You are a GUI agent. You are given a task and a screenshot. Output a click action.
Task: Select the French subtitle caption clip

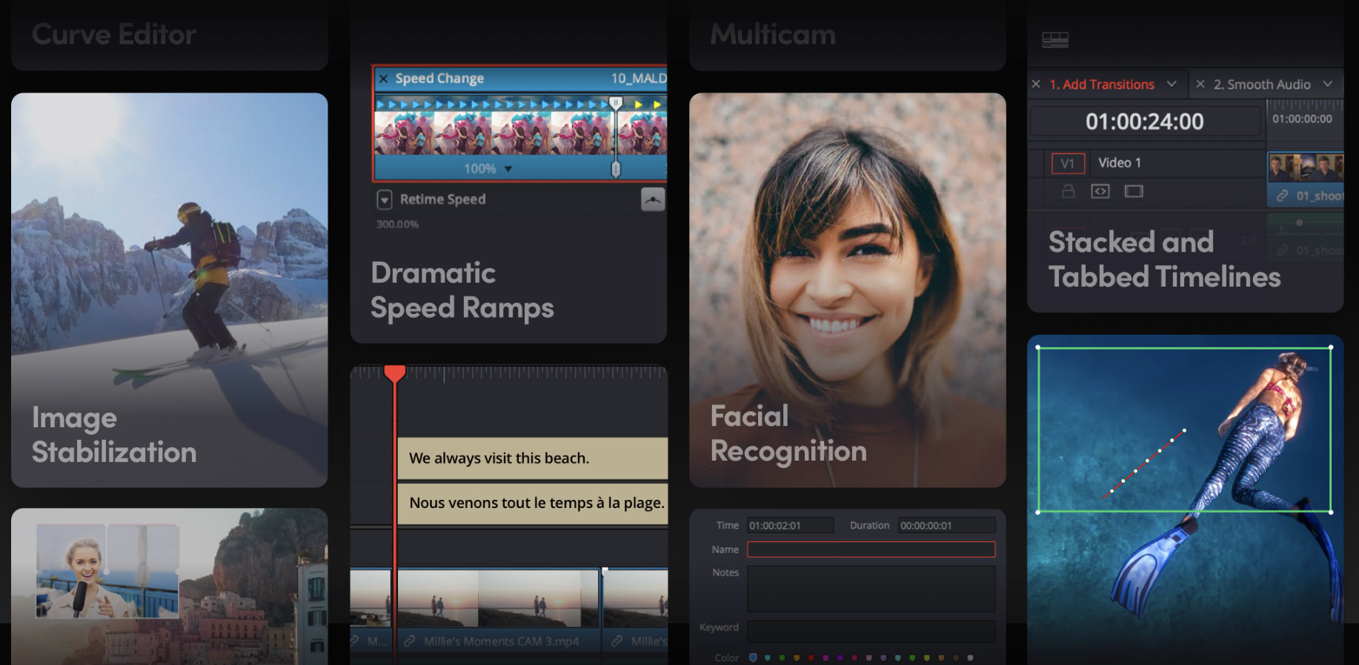(x=534, y=503)
